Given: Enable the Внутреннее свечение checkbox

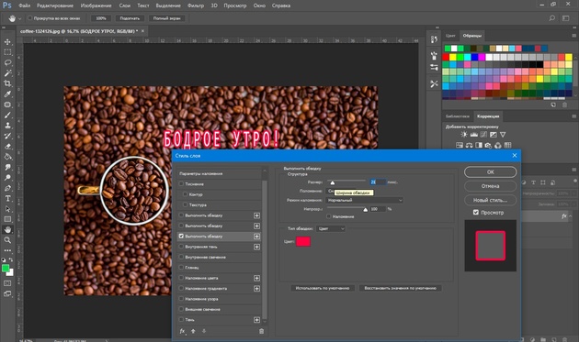Looking at the screenshot, I should click(x=181, y=257).
